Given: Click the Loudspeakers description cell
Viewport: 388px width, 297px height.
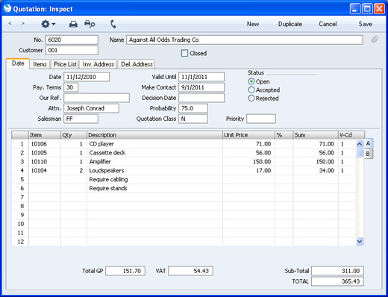Looking at the screenshot, I should (x=154, y=170).
